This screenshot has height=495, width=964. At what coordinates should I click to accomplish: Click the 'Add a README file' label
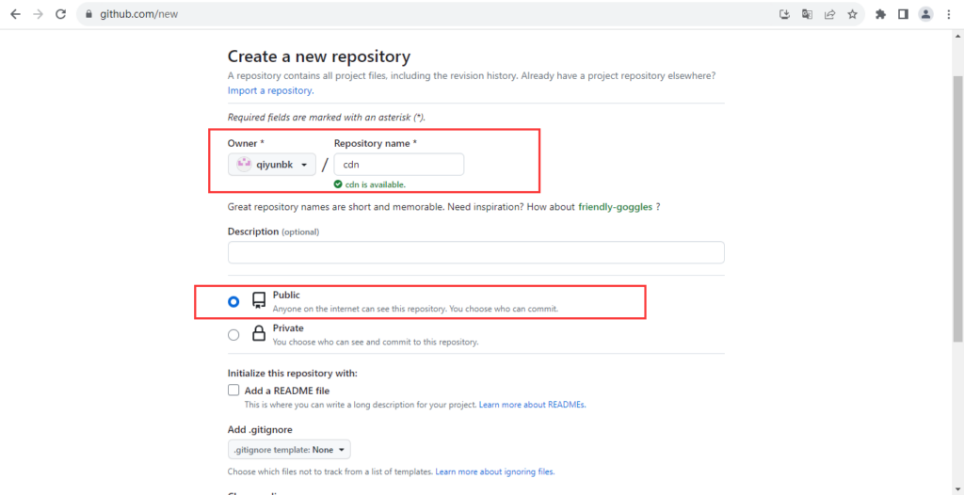(287, 391)
